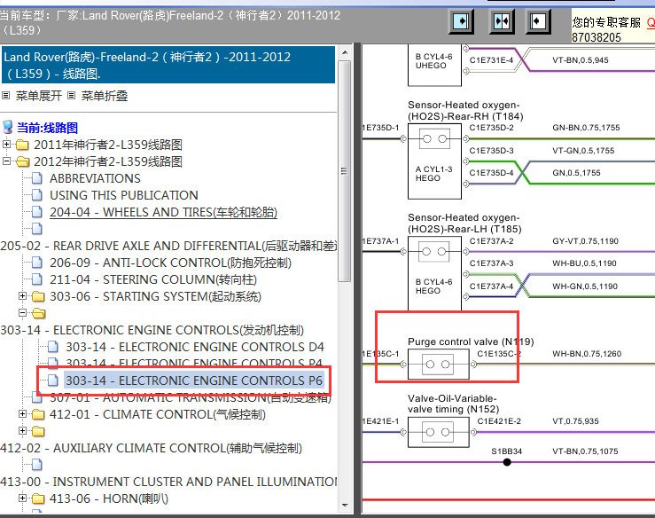Click connector label C1E735D-4
Screen dimensions: 655x518
491,173
